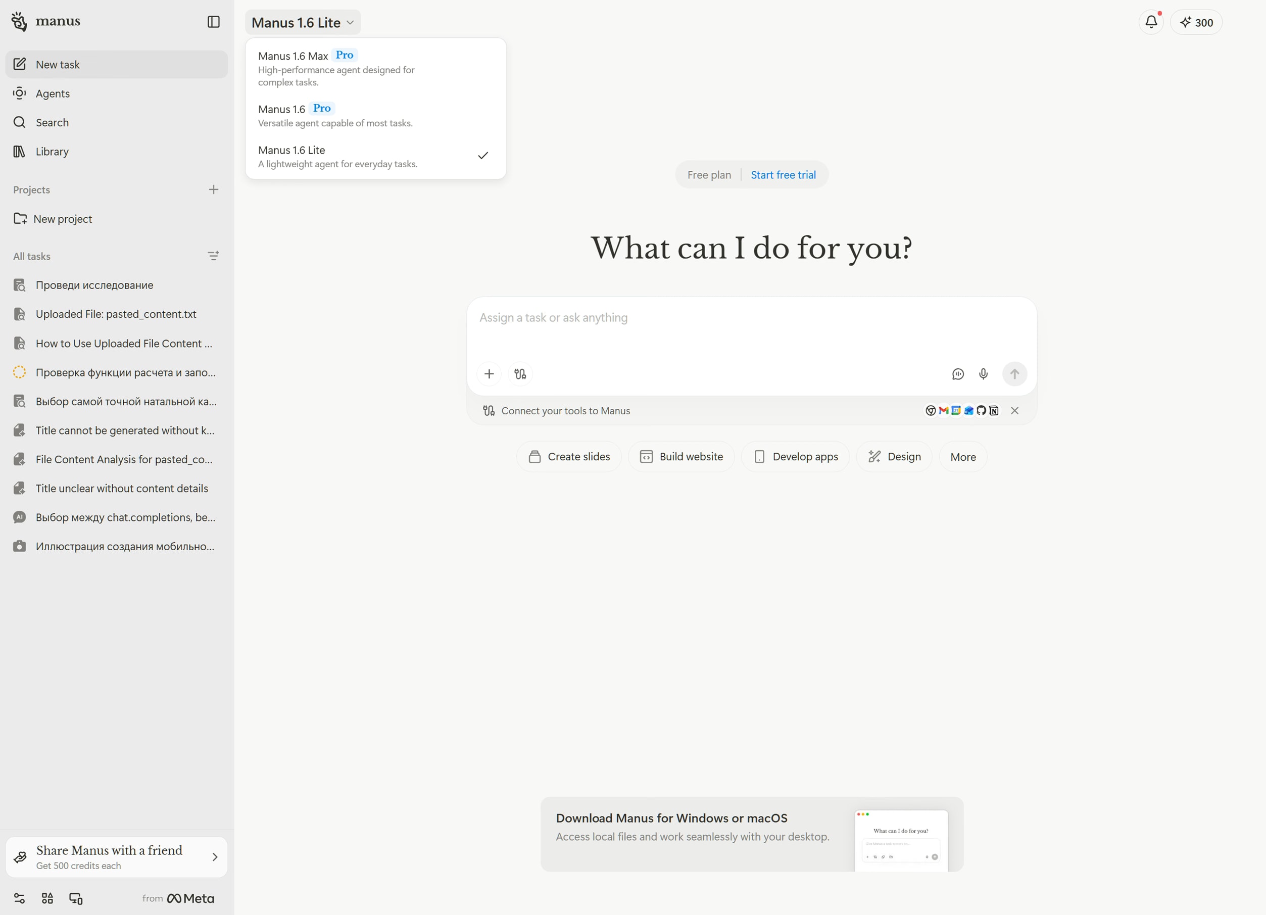The image size is (1266, 915).
Task: Open task Выбор между chat.completions
Action: 117,517
